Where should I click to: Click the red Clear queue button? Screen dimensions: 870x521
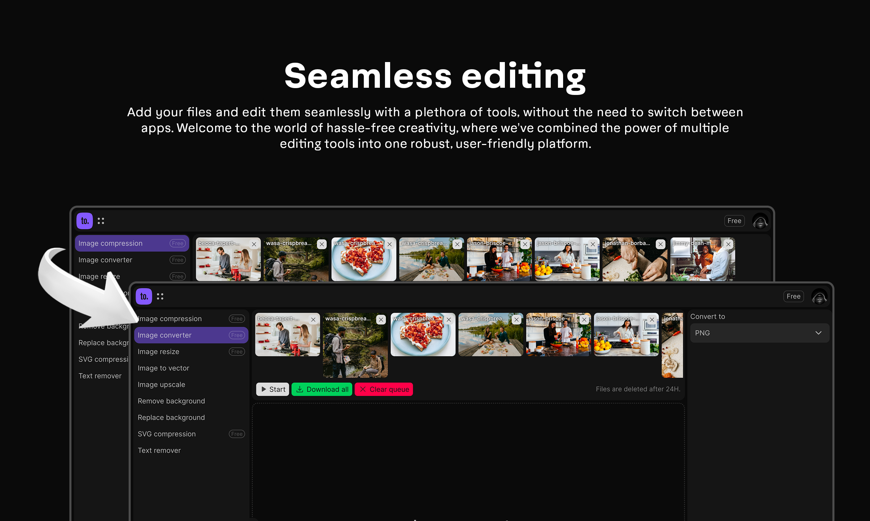coord(383,389)
